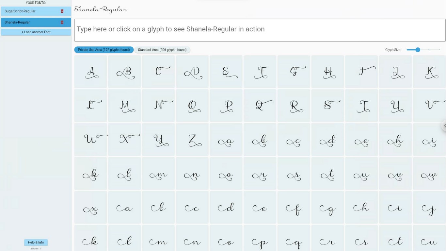Click the swash capital A glyph
The height and width of the screenshot is (251, 446).
(x=91, y=72)
